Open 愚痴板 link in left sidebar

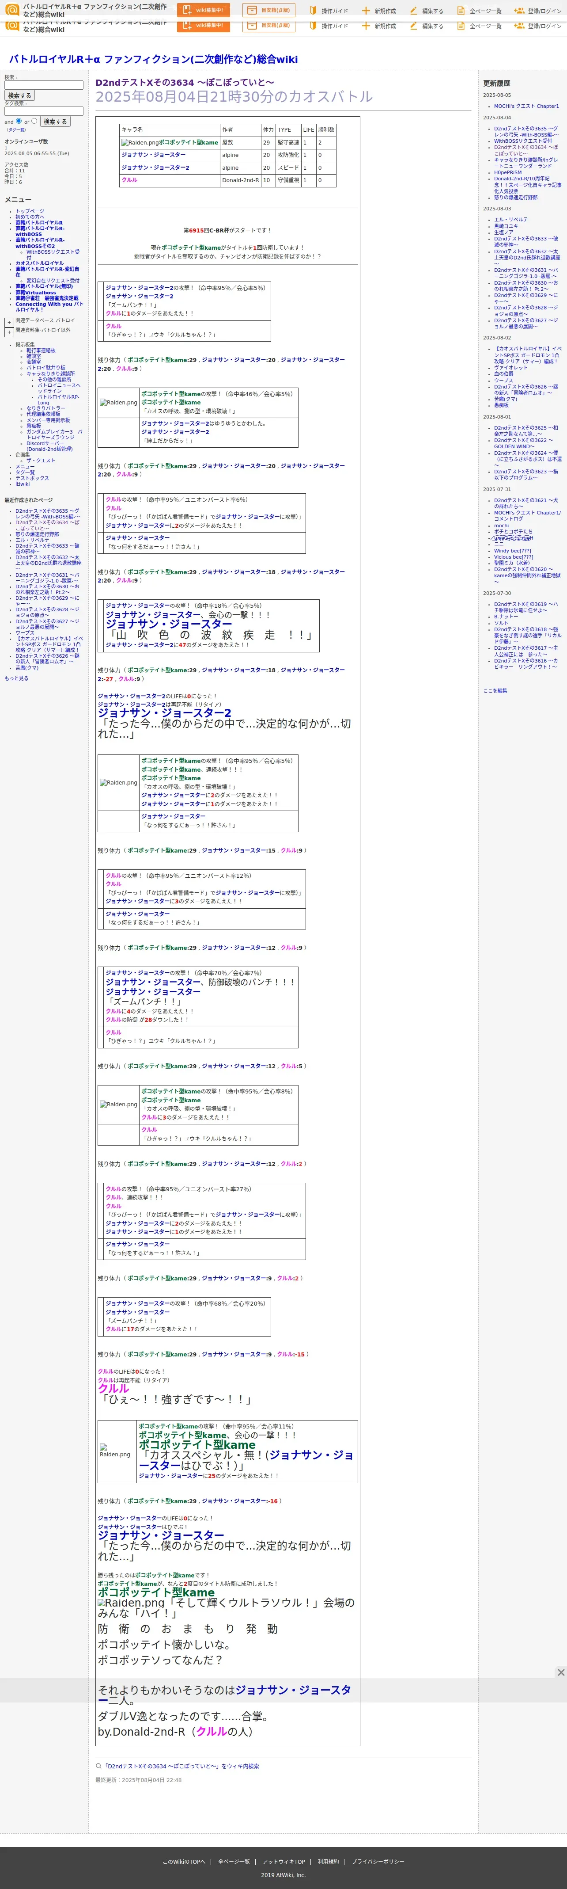tap(34, 426)
